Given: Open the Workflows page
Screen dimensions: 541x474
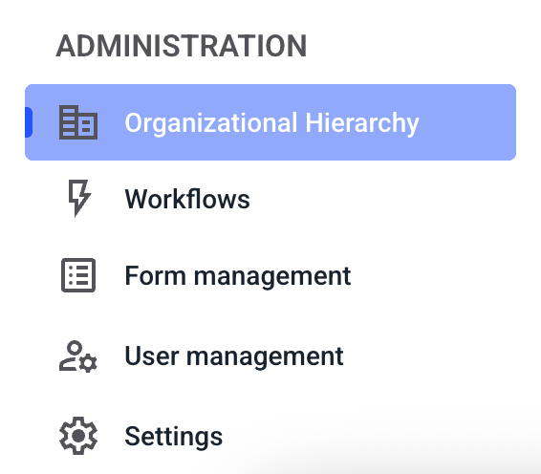Looking at the screenshot, I should (x=270, y=199).
